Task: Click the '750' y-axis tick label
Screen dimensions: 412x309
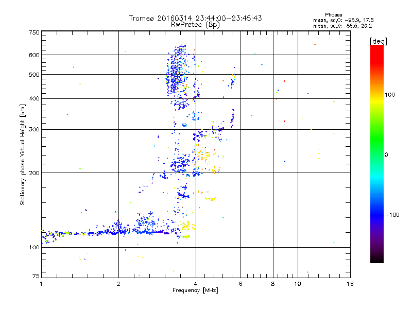Action: [34, 32]
